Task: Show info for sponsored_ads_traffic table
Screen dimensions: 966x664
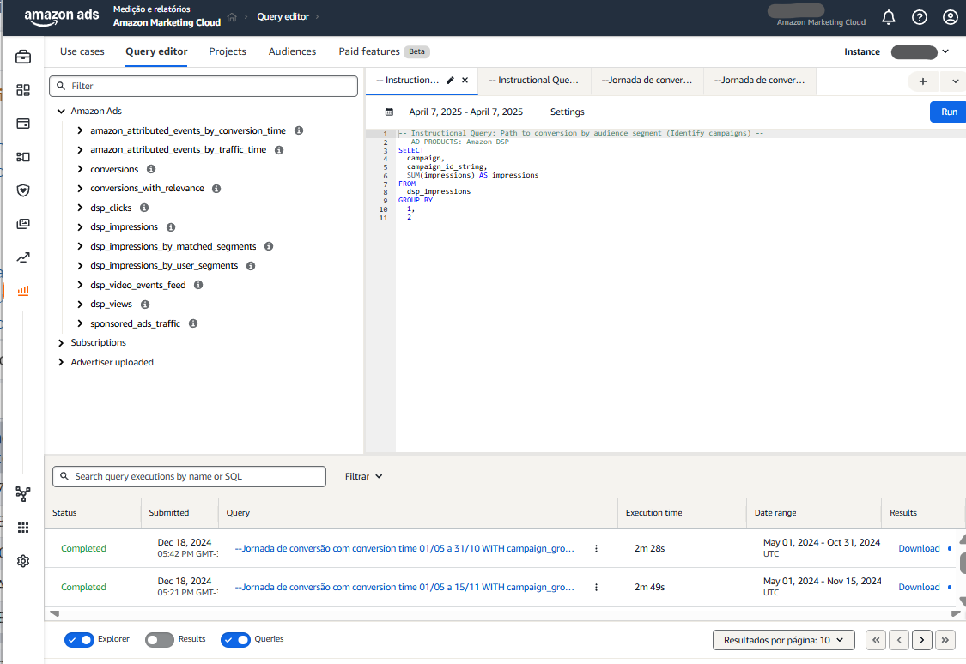Action: coord(193,323)
